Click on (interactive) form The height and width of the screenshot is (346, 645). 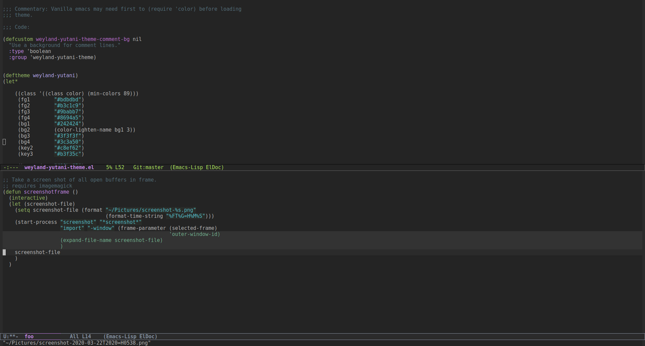pos(28,198)
